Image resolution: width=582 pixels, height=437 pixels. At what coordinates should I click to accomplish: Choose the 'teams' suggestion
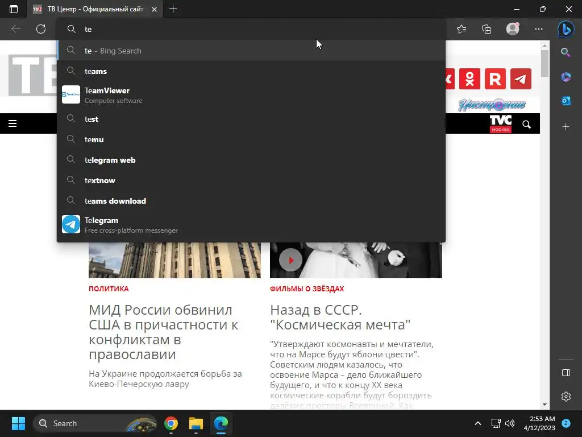point(251,71)
